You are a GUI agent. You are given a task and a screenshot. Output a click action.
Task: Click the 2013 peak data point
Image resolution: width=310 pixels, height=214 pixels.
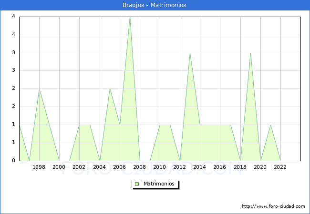(x=190, y=53)
